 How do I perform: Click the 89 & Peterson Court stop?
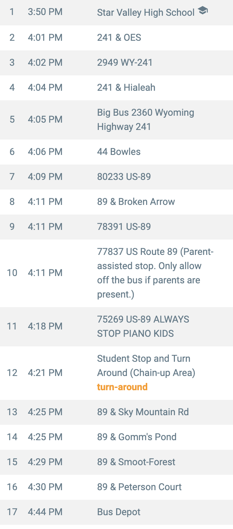[139, 487]
